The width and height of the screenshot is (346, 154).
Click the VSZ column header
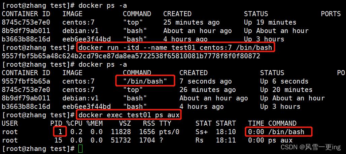pyautogui.click(x=125, y=123)
